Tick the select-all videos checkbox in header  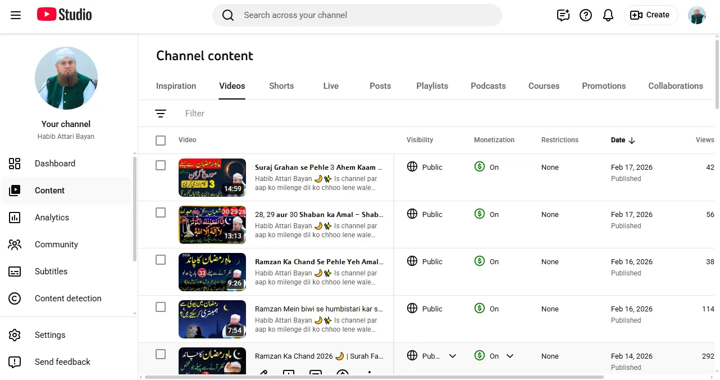click(161, 141)
